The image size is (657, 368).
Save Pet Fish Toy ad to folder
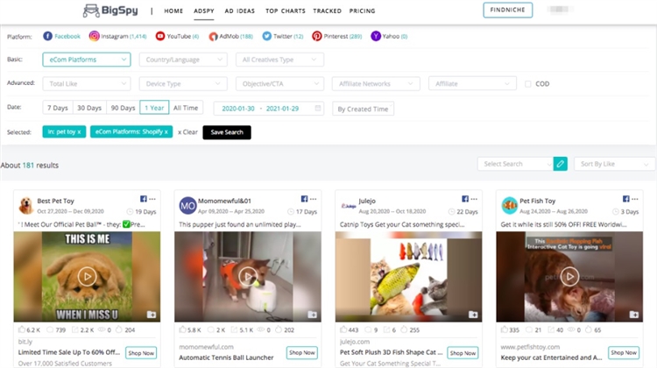(x=634, y=315)
